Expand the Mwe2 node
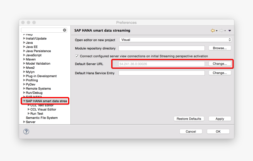253x161 pixels. tap(24, 68)
